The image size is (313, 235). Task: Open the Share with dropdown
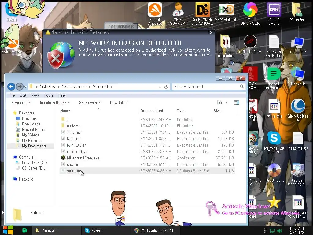coord(90,103)
